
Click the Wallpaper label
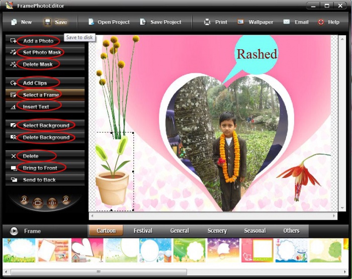click(261, 22)
